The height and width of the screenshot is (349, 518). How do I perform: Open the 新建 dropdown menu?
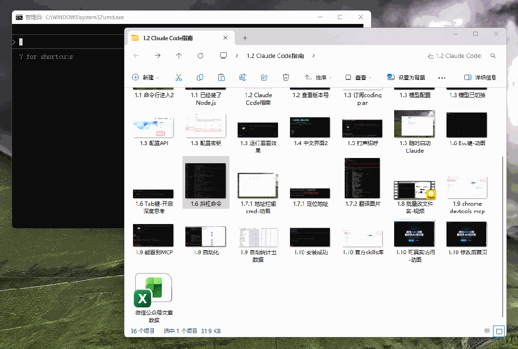(145, 78)
